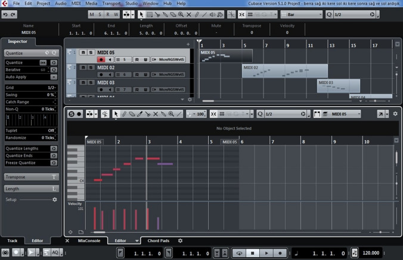The image size is (403, 260).
Task: Select the Glue tool in main toolbar
Action: [x=165, y=15]
